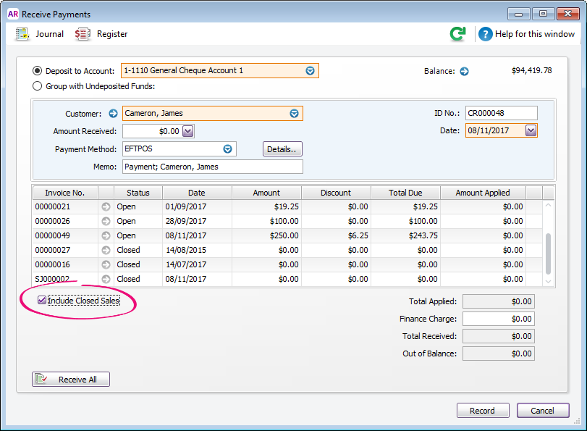Click the zoom arrow beside invoice 00000021
Screen dimensions: 587x431
pos(105,206)
